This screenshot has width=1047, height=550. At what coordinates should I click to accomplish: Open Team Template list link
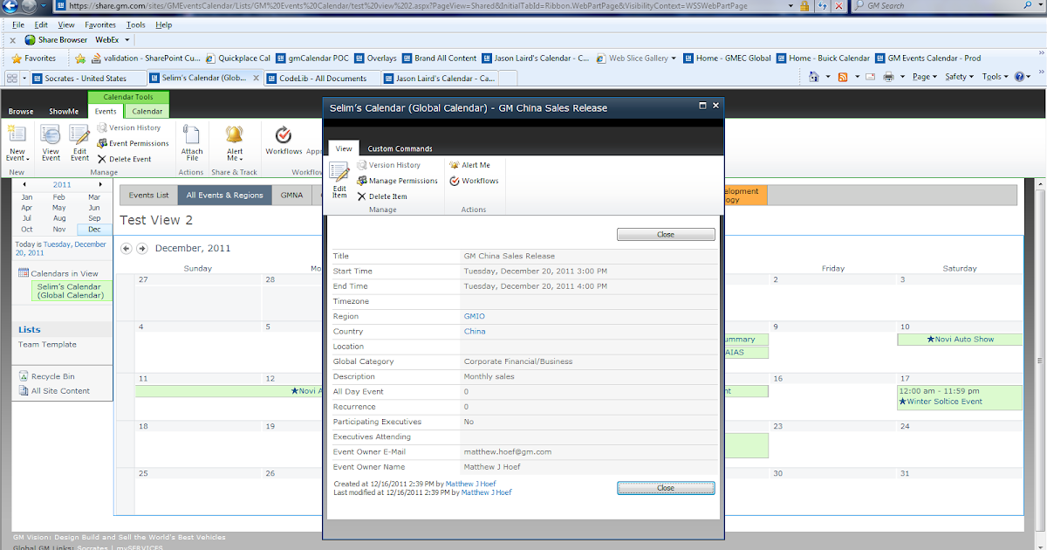click(x=47, y=345)
